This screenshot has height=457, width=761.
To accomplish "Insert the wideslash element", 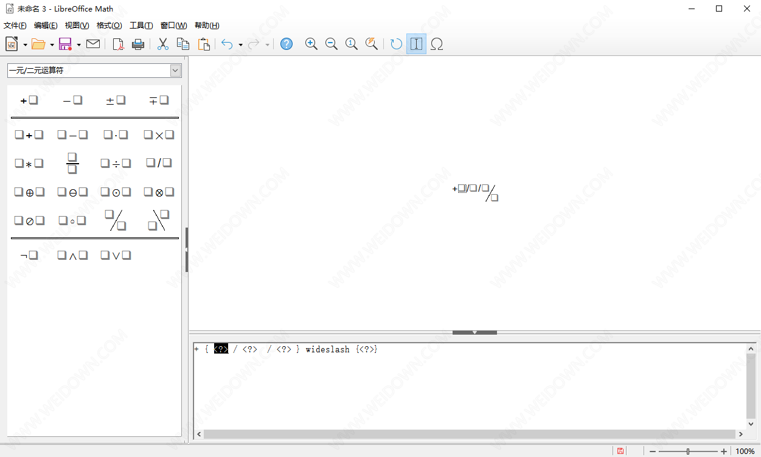I will [116, 220].
